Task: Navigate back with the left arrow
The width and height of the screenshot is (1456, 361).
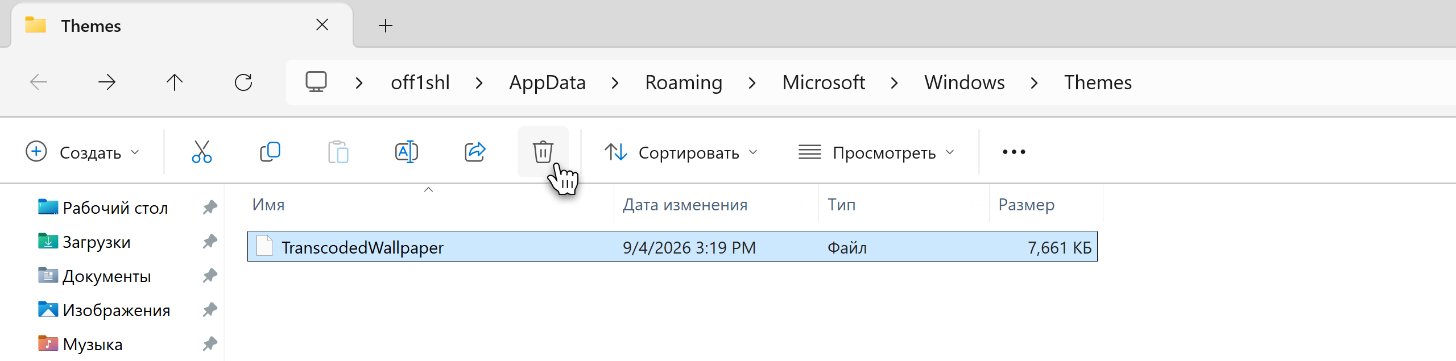Action: pos(39,82)
